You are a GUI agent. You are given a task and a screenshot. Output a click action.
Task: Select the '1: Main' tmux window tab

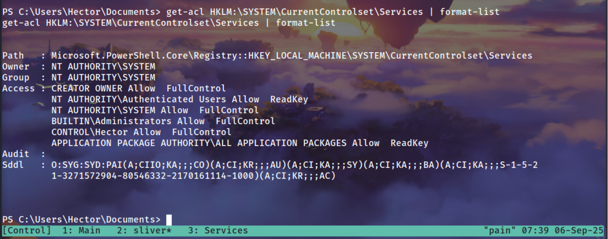81,230
